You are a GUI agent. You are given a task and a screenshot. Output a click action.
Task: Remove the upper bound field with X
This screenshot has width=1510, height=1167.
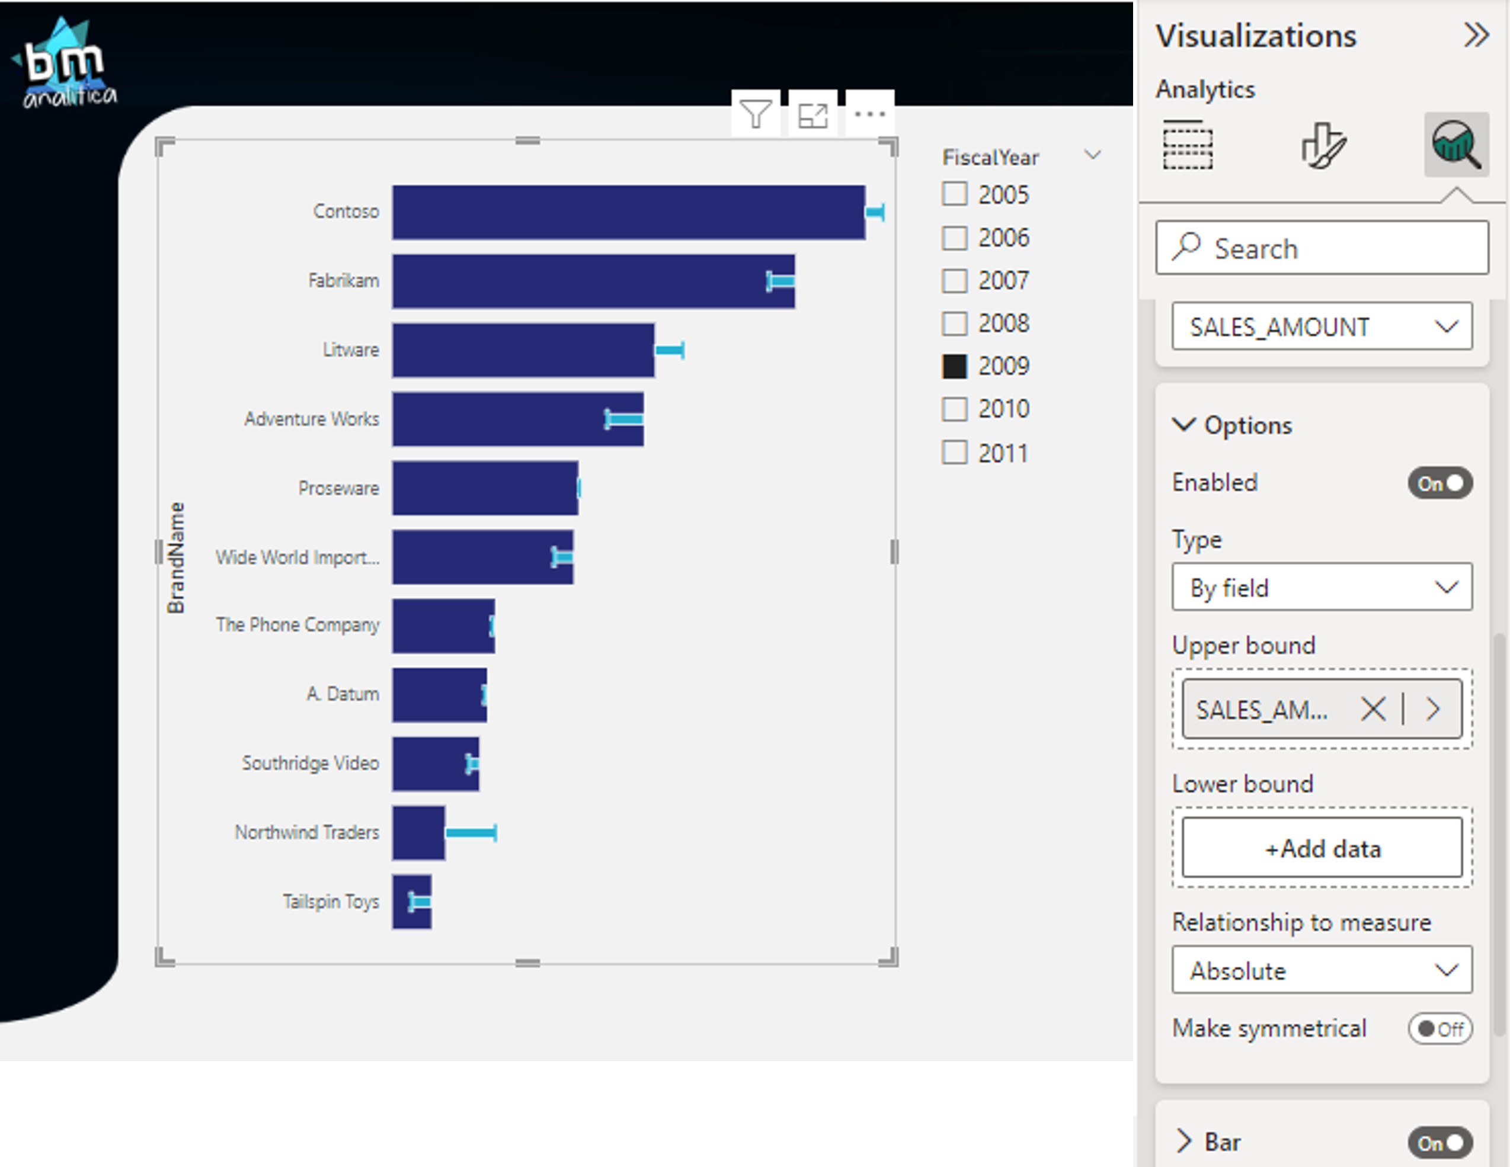(x=1373, y=709)
